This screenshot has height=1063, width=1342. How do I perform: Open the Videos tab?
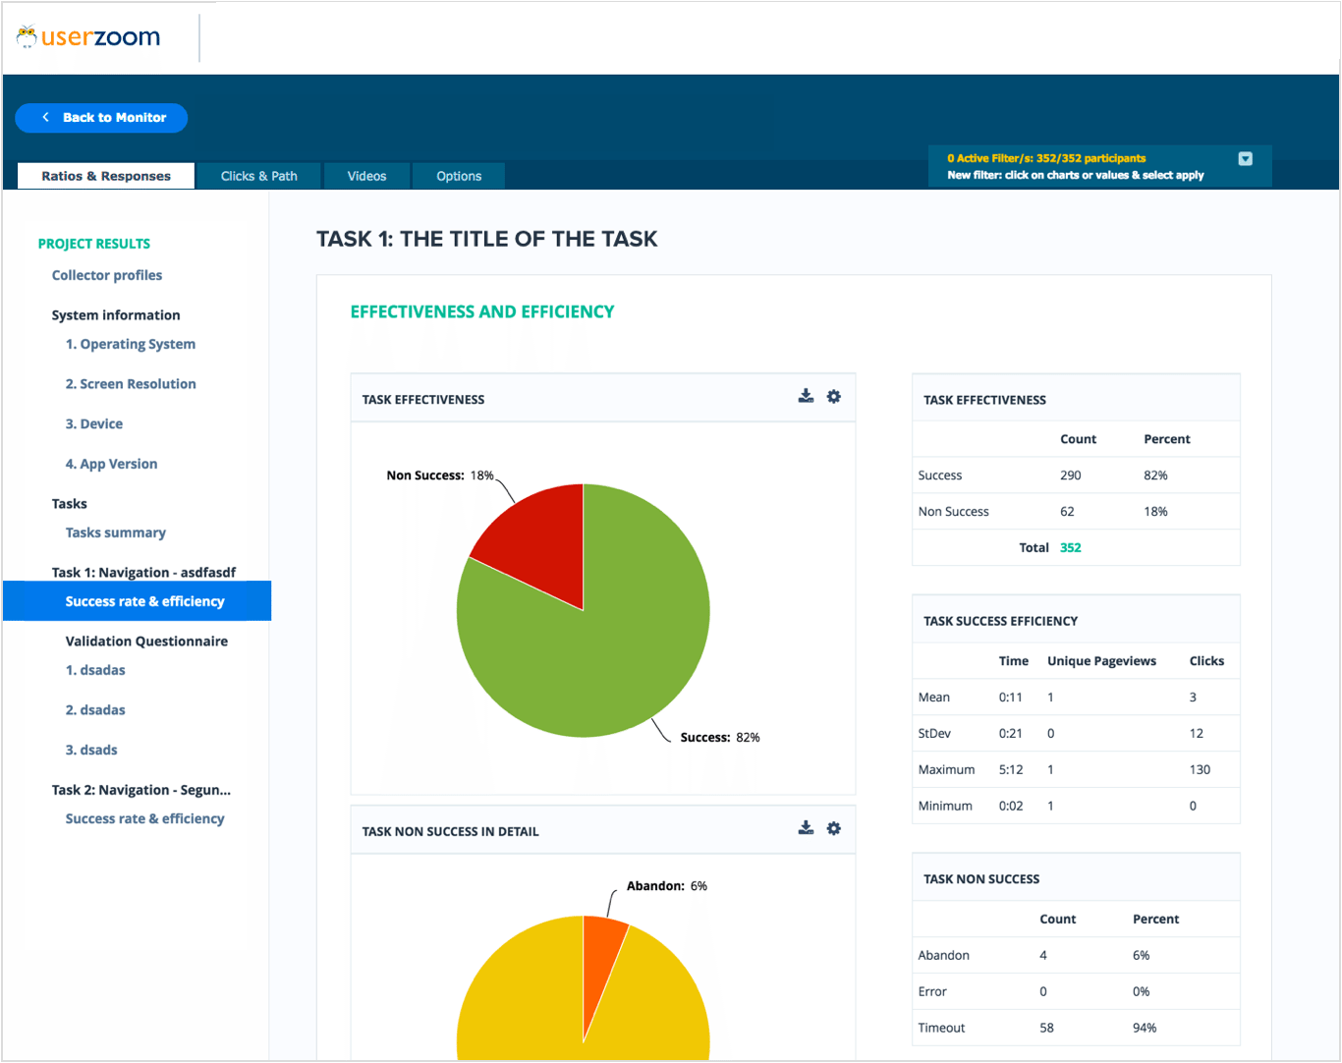tap(366, 176)
